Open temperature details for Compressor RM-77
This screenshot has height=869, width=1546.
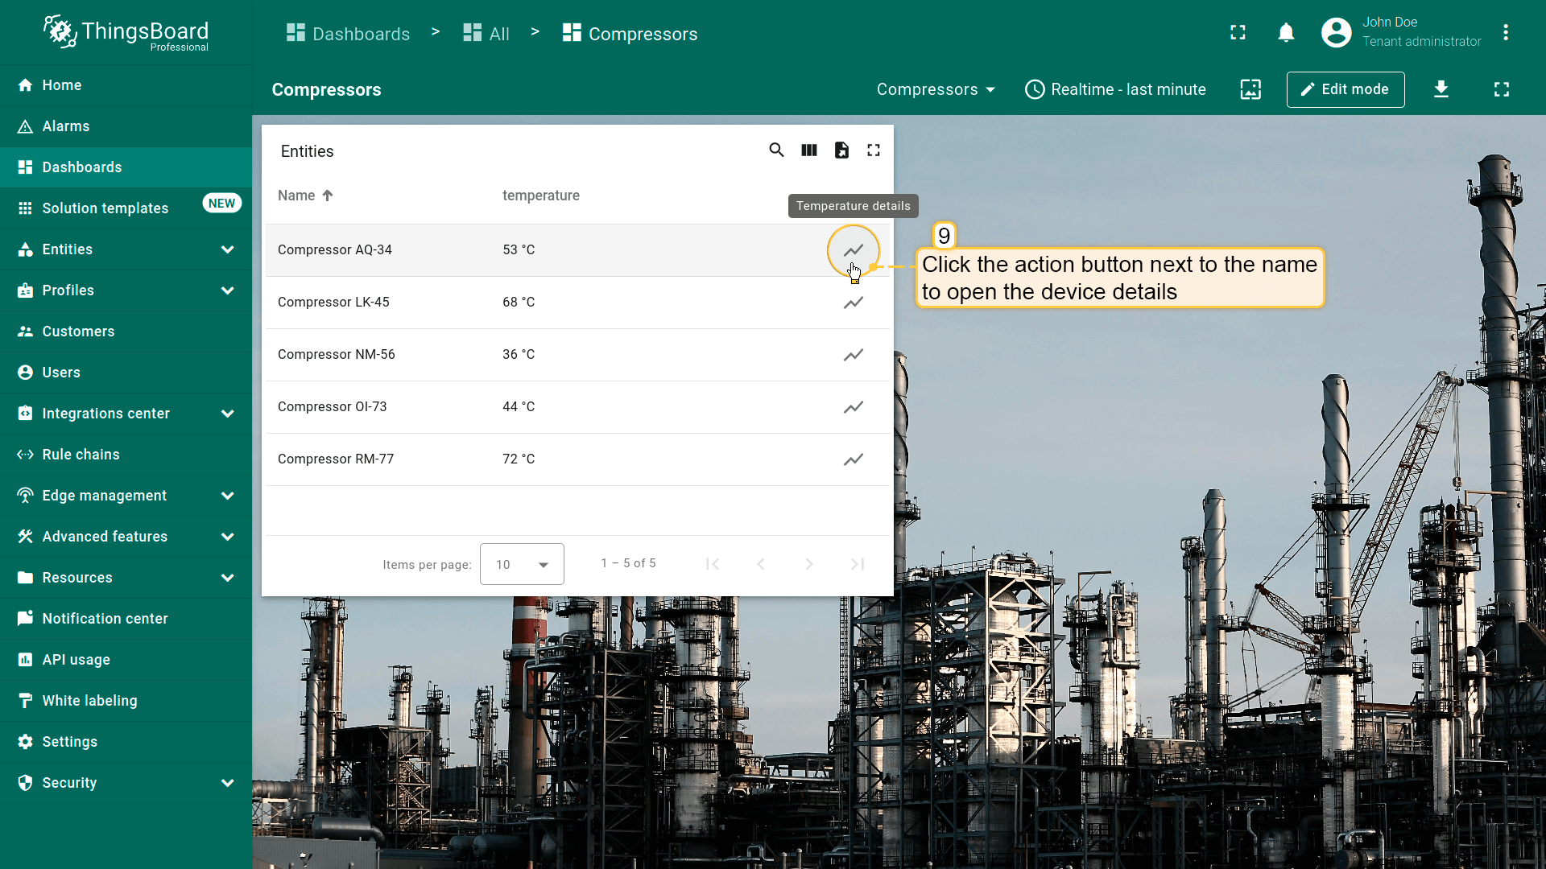853,459
